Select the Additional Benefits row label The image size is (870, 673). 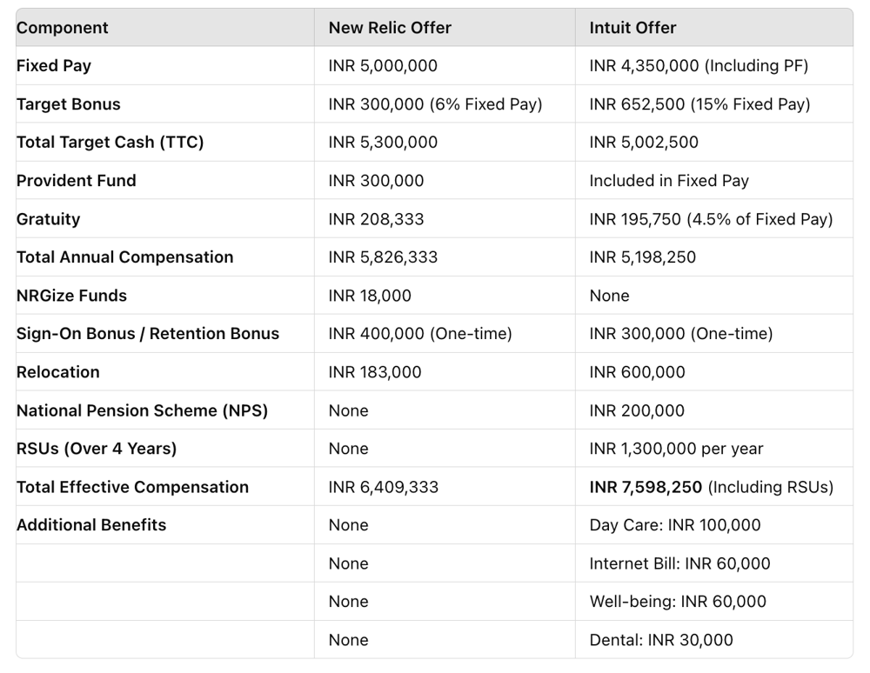point(91,525)
